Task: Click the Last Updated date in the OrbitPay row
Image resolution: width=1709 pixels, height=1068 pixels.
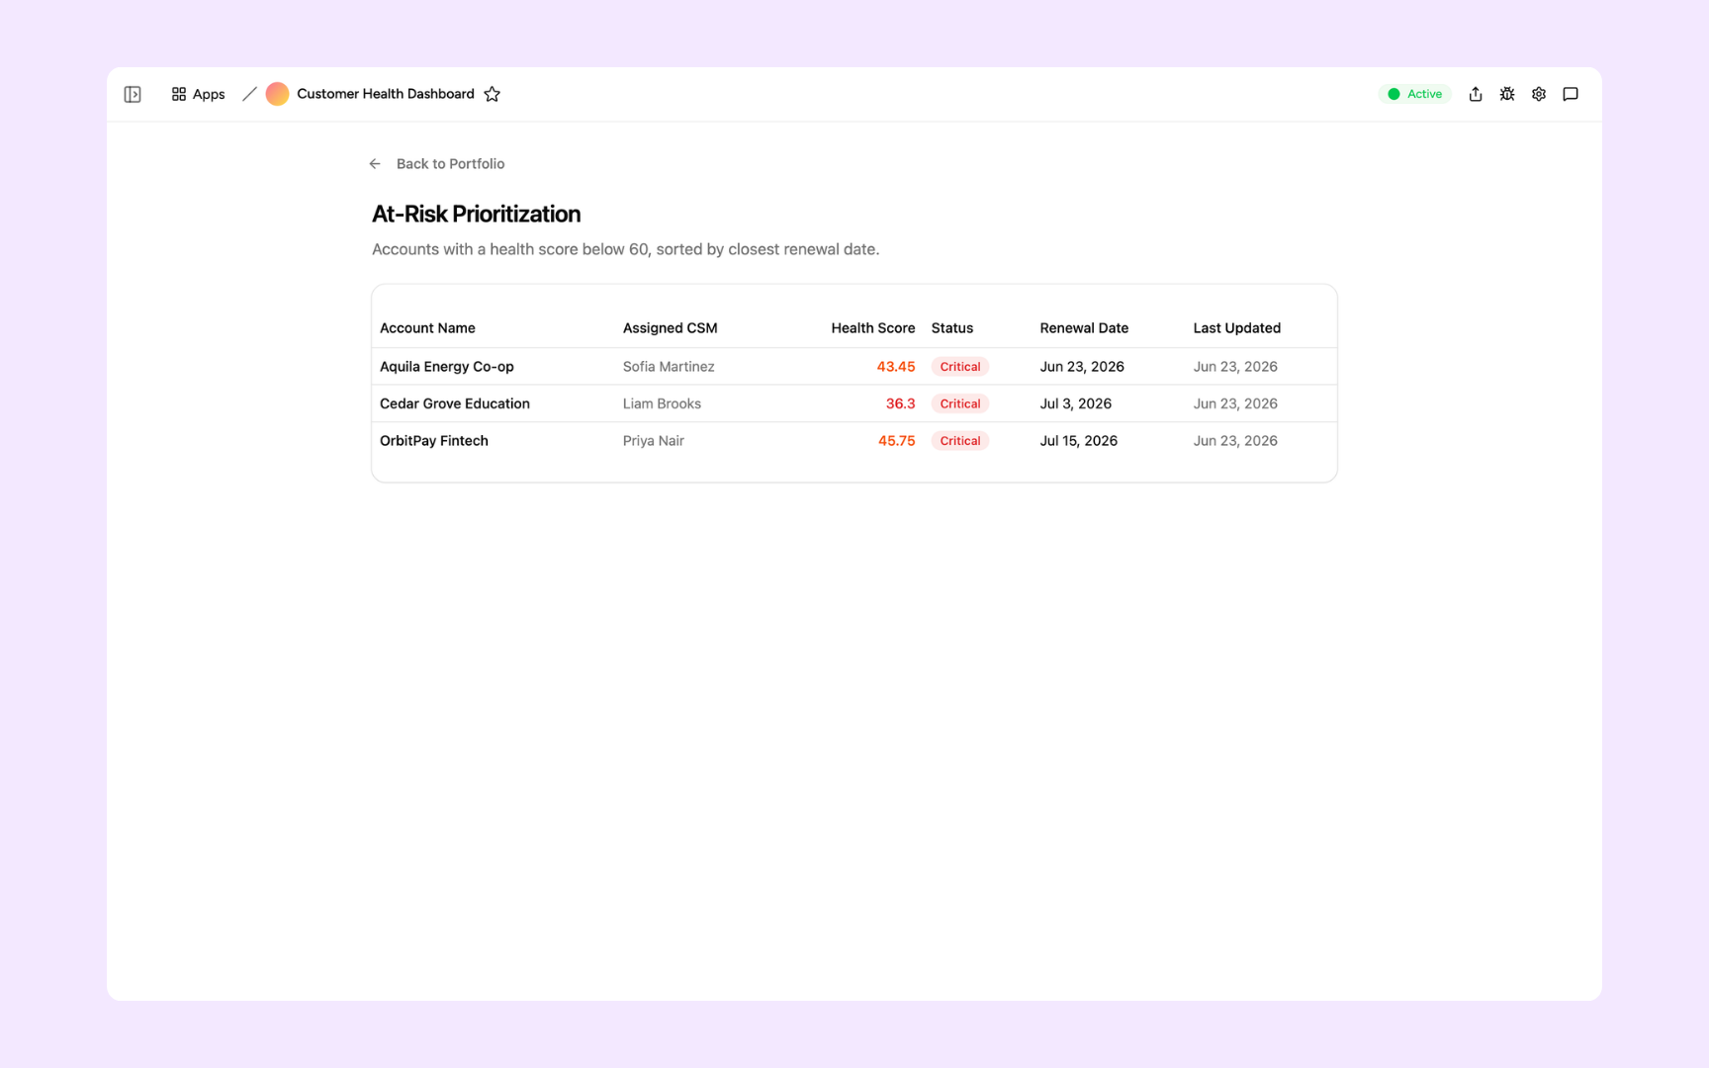Action: [1235, 441]
